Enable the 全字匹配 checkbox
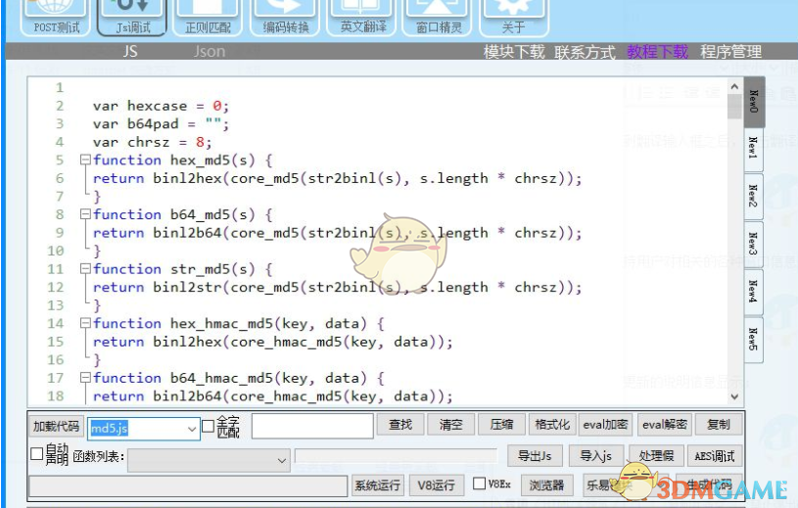The image size is (798, 508). click(x=208, y=426)
